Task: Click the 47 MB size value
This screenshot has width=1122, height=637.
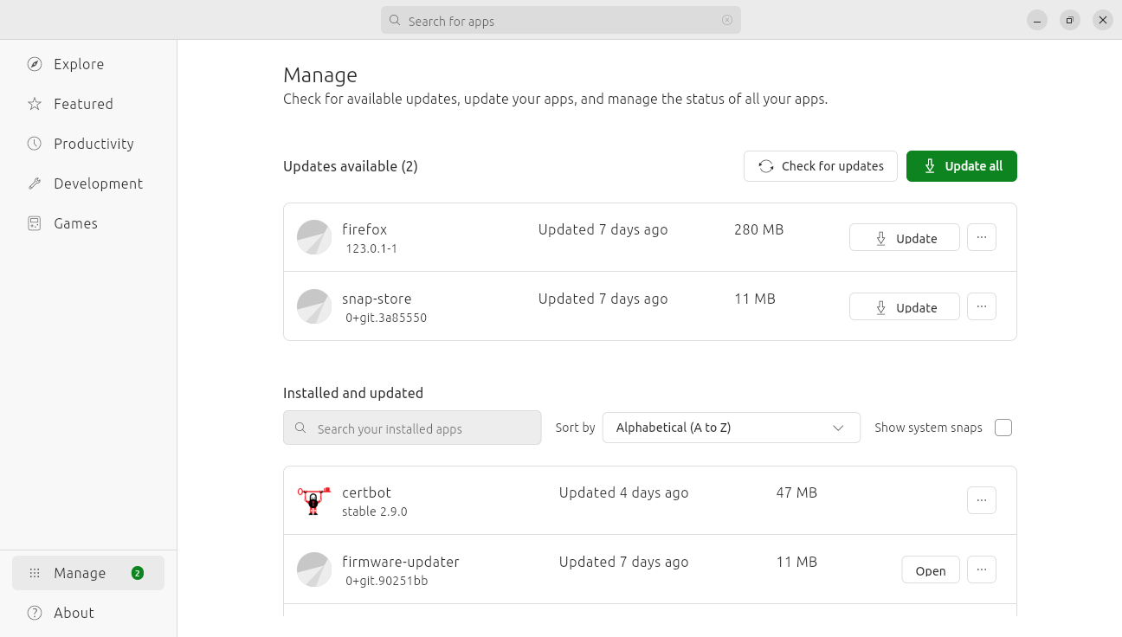Action: [x=796, y=492]
